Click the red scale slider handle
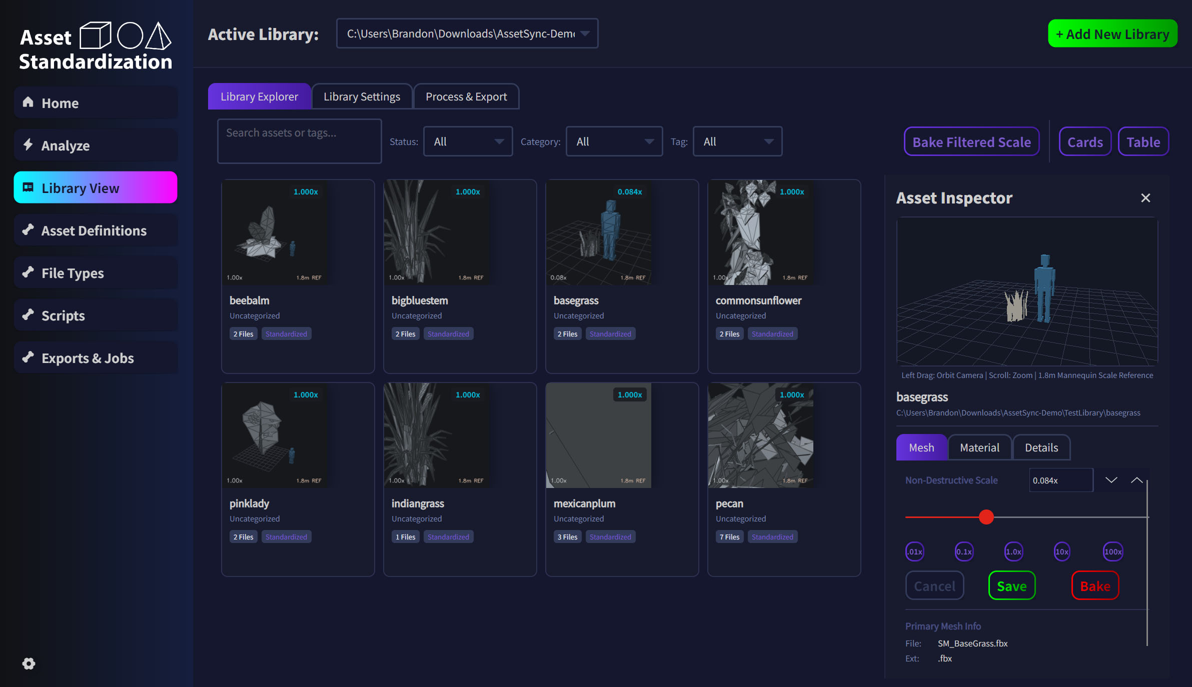The width and height of the screenshot is (1192, 687). (986, 517)
